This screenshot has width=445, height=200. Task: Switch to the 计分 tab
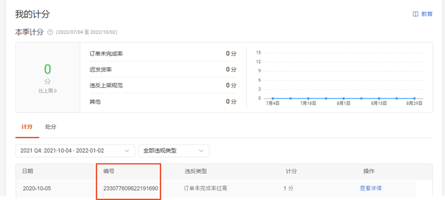[x=27, y=127]
